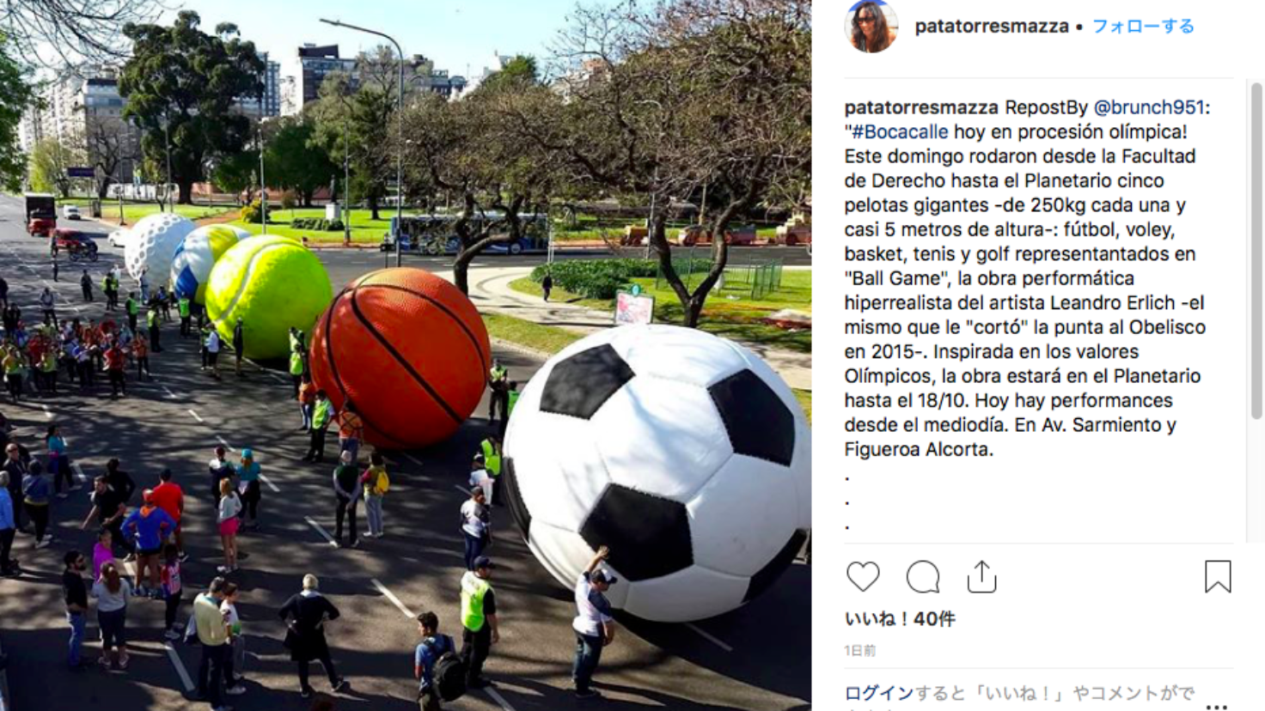Open the #Bocacalle hashtag
The image size is (1265, 711).
click(x=900, y=132)
